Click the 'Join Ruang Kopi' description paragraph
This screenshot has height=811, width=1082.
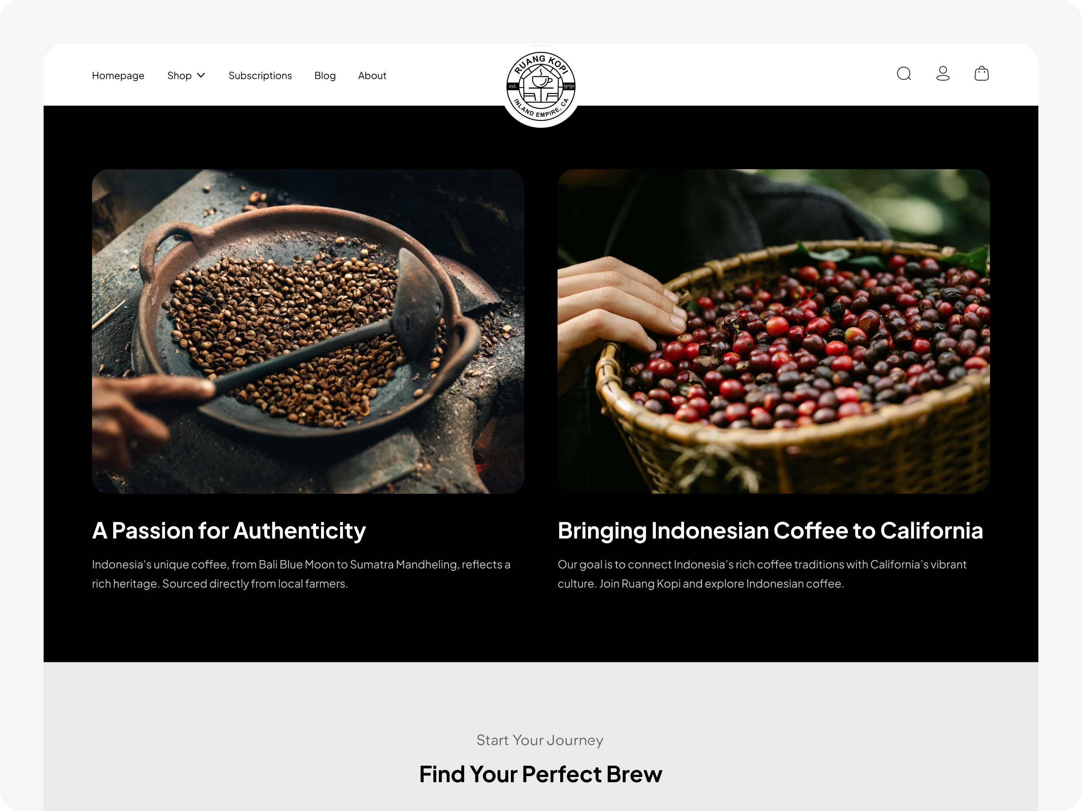(762, 574)
